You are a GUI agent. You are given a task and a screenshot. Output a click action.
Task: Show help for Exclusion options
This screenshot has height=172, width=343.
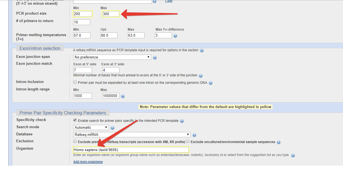click(279, 142)
